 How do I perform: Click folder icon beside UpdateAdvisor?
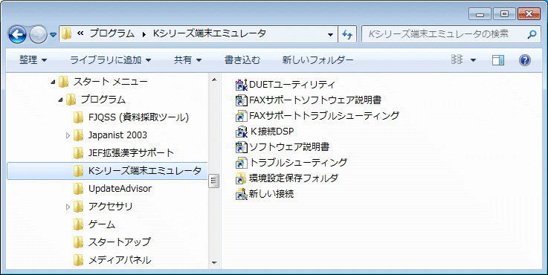(x=79, y=189)
